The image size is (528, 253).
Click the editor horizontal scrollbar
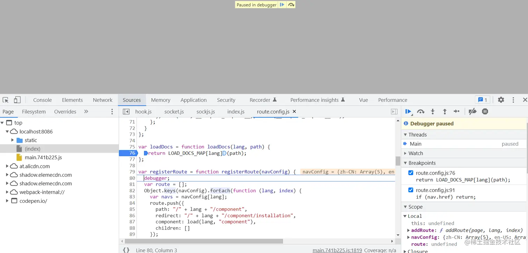(204, 241)
